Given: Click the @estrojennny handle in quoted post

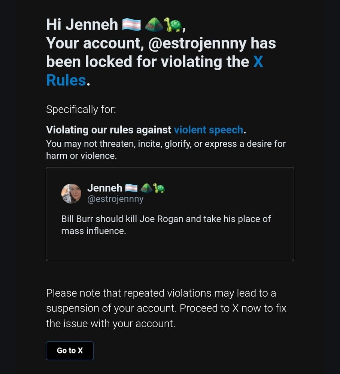Looking at the screenshot, I should click(115, 199).
